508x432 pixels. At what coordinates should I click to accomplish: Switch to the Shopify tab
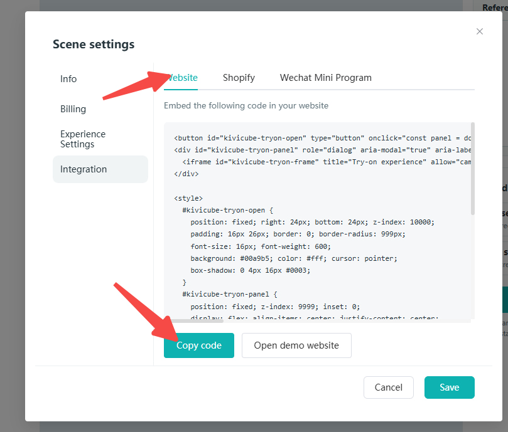(239, 78)
